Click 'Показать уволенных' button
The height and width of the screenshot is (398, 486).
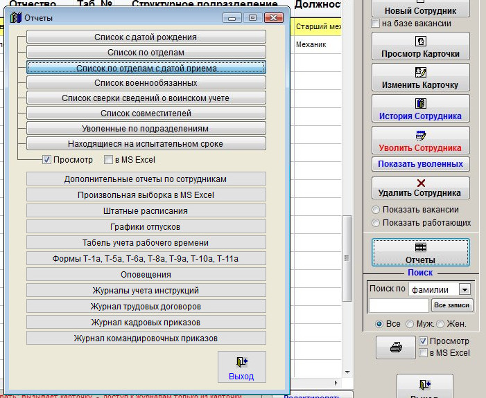click(x=421, y=164)
